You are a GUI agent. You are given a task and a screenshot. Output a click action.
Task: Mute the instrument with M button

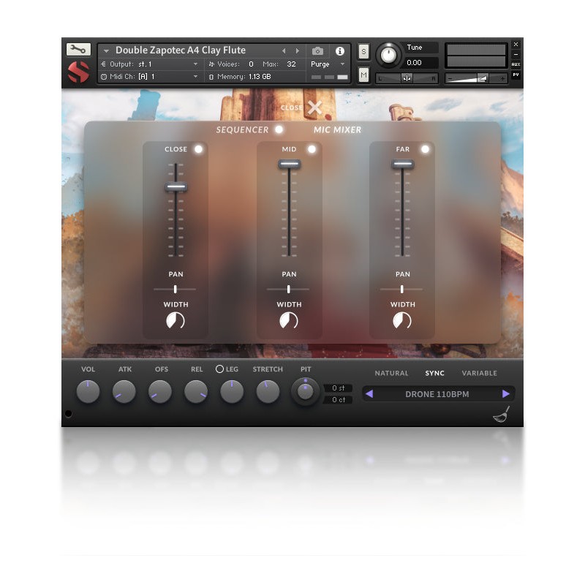364,75
